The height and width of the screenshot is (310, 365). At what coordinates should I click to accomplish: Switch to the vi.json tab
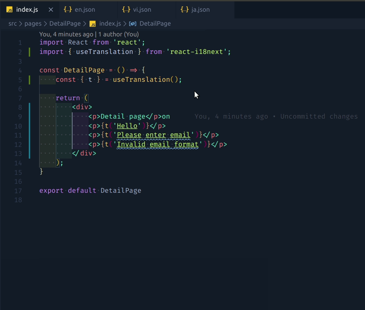pos(142,9)
